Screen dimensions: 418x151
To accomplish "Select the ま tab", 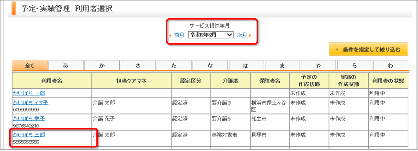I will 282,65.
